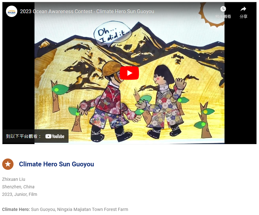
Task: Click the 稍後觀看 label under the clock
Action: tap(223, 17)
